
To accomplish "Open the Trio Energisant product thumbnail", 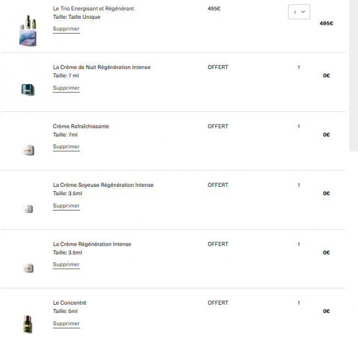I will [x=28, y=30].
